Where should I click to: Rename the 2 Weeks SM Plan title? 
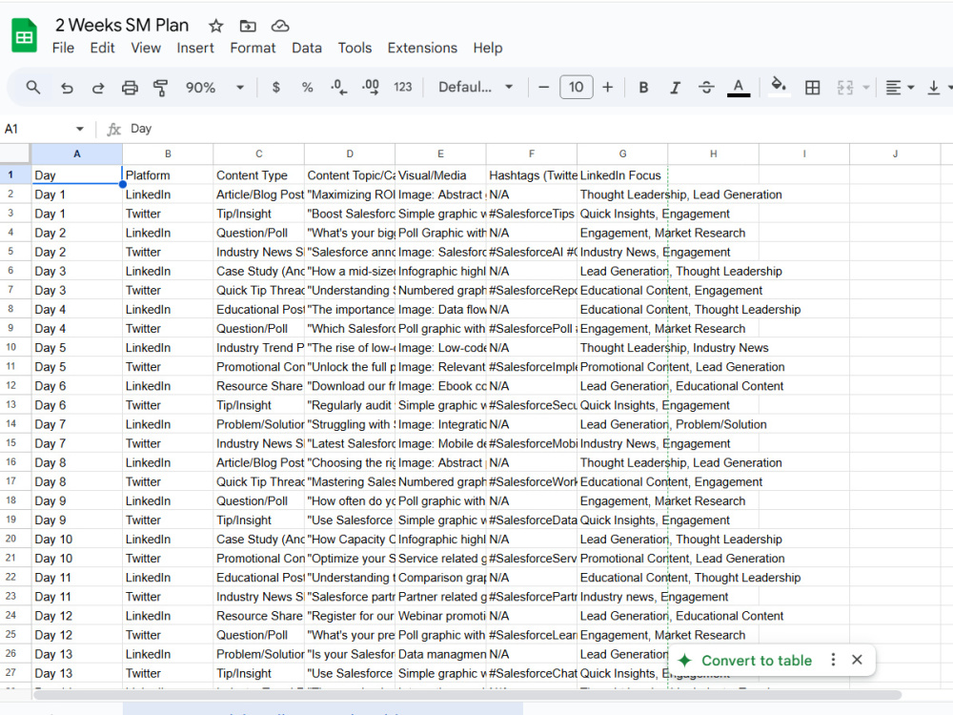(122, 26)
